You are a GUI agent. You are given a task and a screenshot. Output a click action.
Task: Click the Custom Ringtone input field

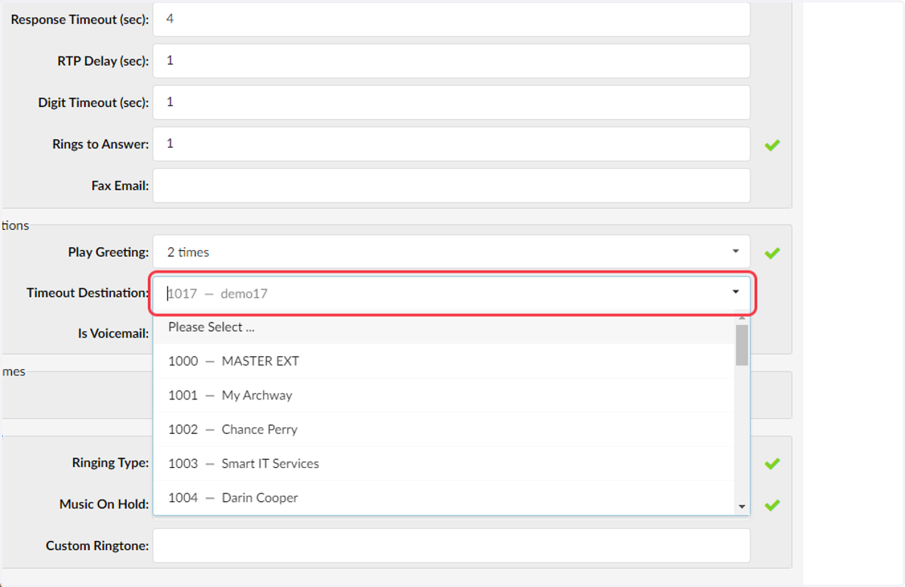coord(451,546)
